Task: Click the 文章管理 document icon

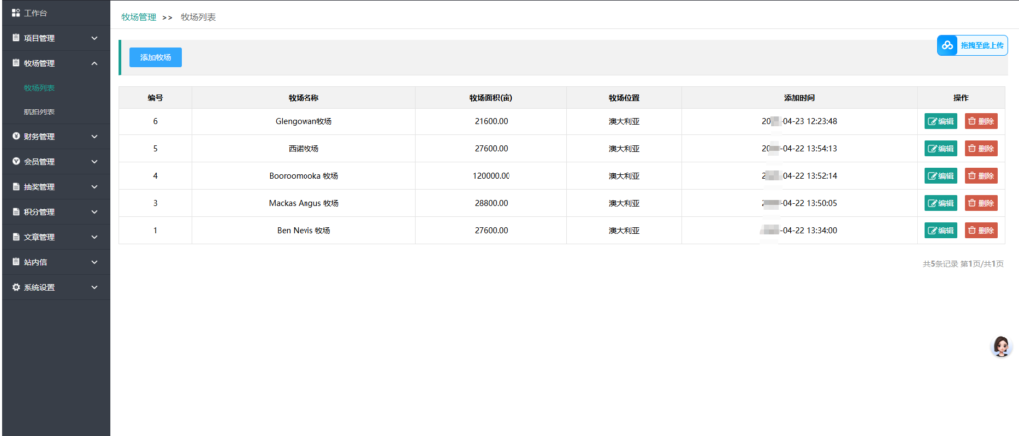Action: click(16, 237)
